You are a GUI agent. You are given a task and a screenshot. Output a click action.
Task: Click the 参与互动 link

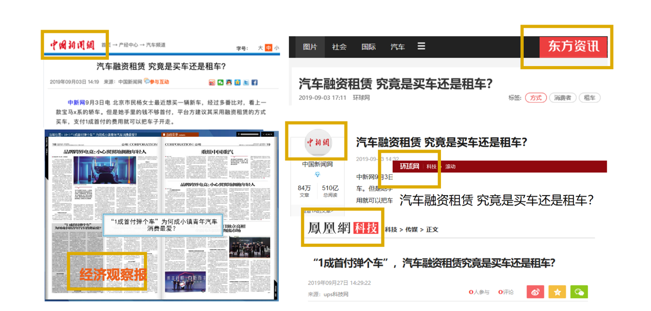pos(159,81)
